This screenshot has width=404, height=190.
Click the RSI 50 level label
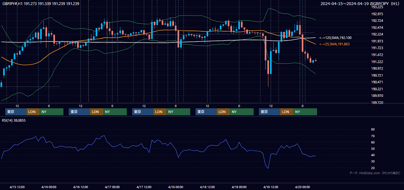point(373,149)
